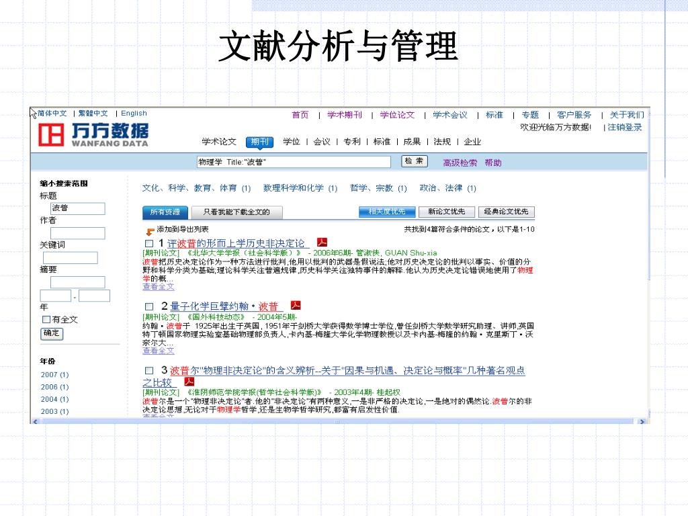Sort by 相关度优先
Screen dimensions: 688x516
pyautogui.click(x=387, y=212)
